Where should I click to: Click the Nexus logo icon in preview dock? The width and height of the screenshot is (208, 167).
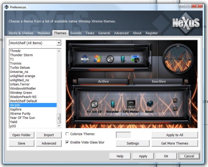(x=85, y=59)
